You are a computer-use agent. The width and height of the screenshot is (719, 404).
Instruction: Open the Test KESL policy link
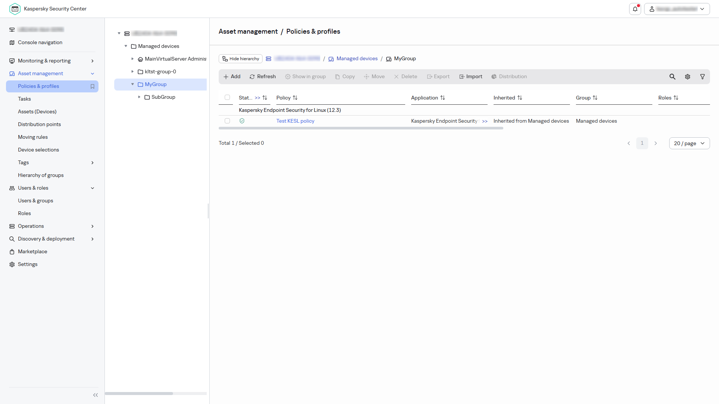pos(295,121)
